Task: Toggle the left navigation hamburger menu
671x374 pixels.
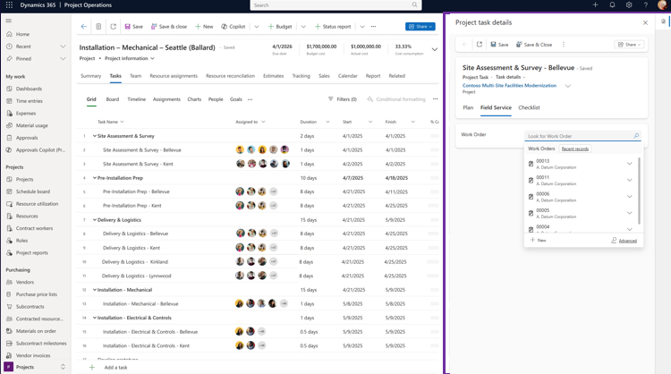Action: pyautogui.click(x=9, y=21)
